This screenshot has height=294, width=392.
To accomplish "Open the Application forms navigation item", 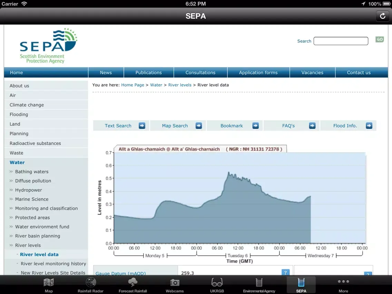I will click(x=258, y=72).
